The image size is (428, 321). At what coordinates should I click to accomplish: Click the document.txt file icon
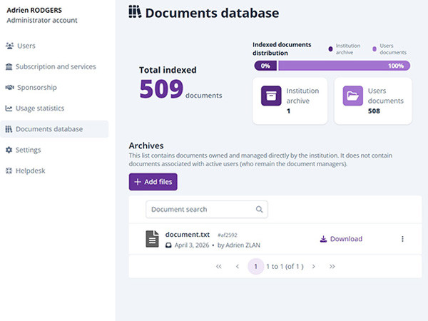click(x=152, y=239)
